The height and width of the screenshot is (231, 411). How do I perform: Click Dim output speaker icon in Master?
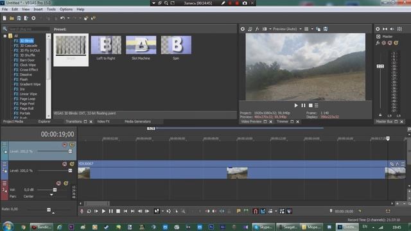pos(392,29)
